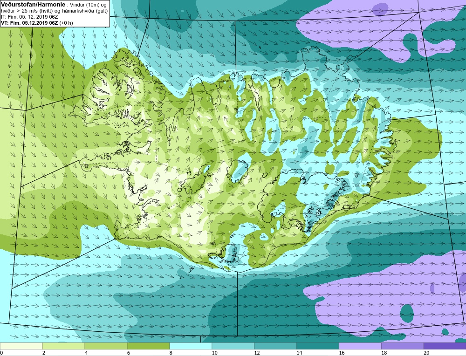The image size is (466, 356).
Task: Click the legend tick label '2'
Action: 44,353
